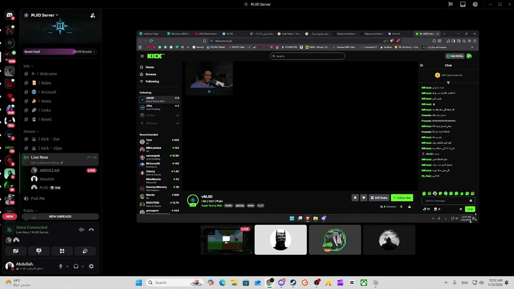Viewport: 514px width, 289px height.
Task: Edit the channel status pencil icon
Action: [61, 163]
